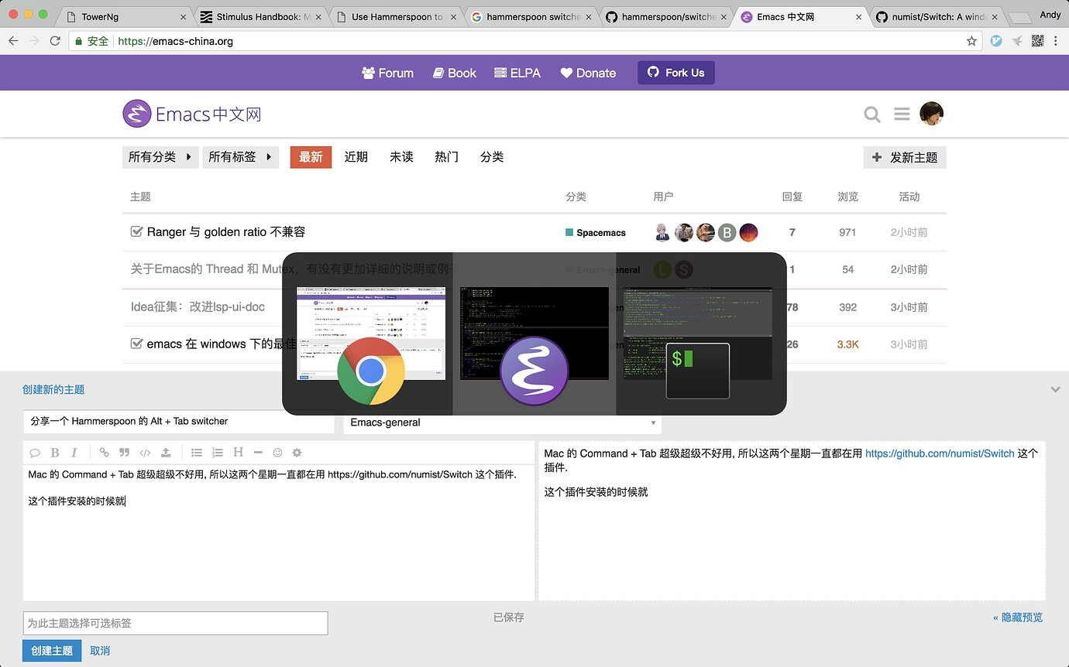Open the Forum link in purple bar
This screenshot has height=667, width=1069.
click(387, 73)
